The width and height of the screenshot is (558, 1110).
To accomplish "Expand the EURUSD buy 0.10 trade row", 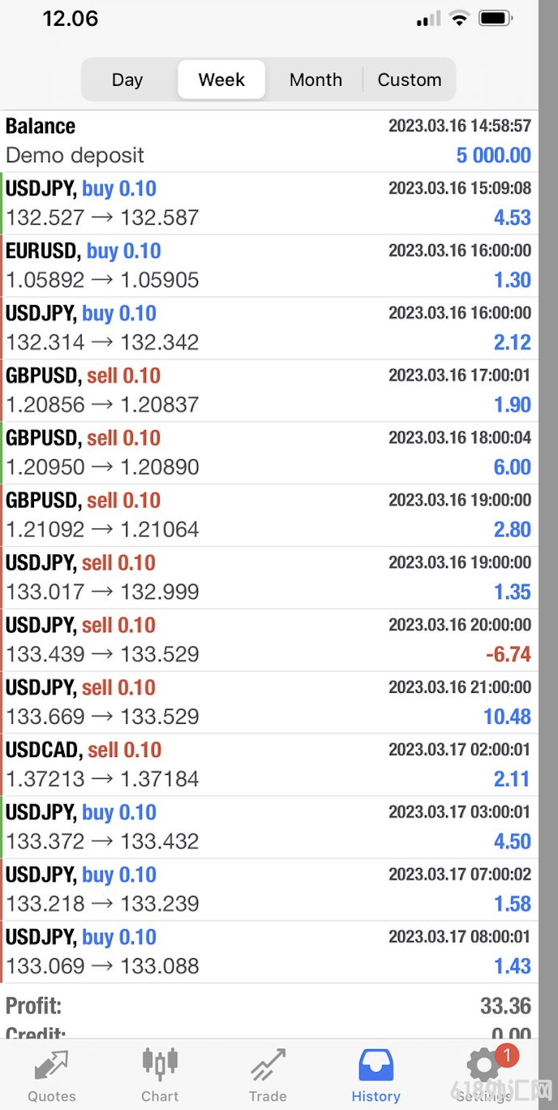I will (x=268, y=266).
